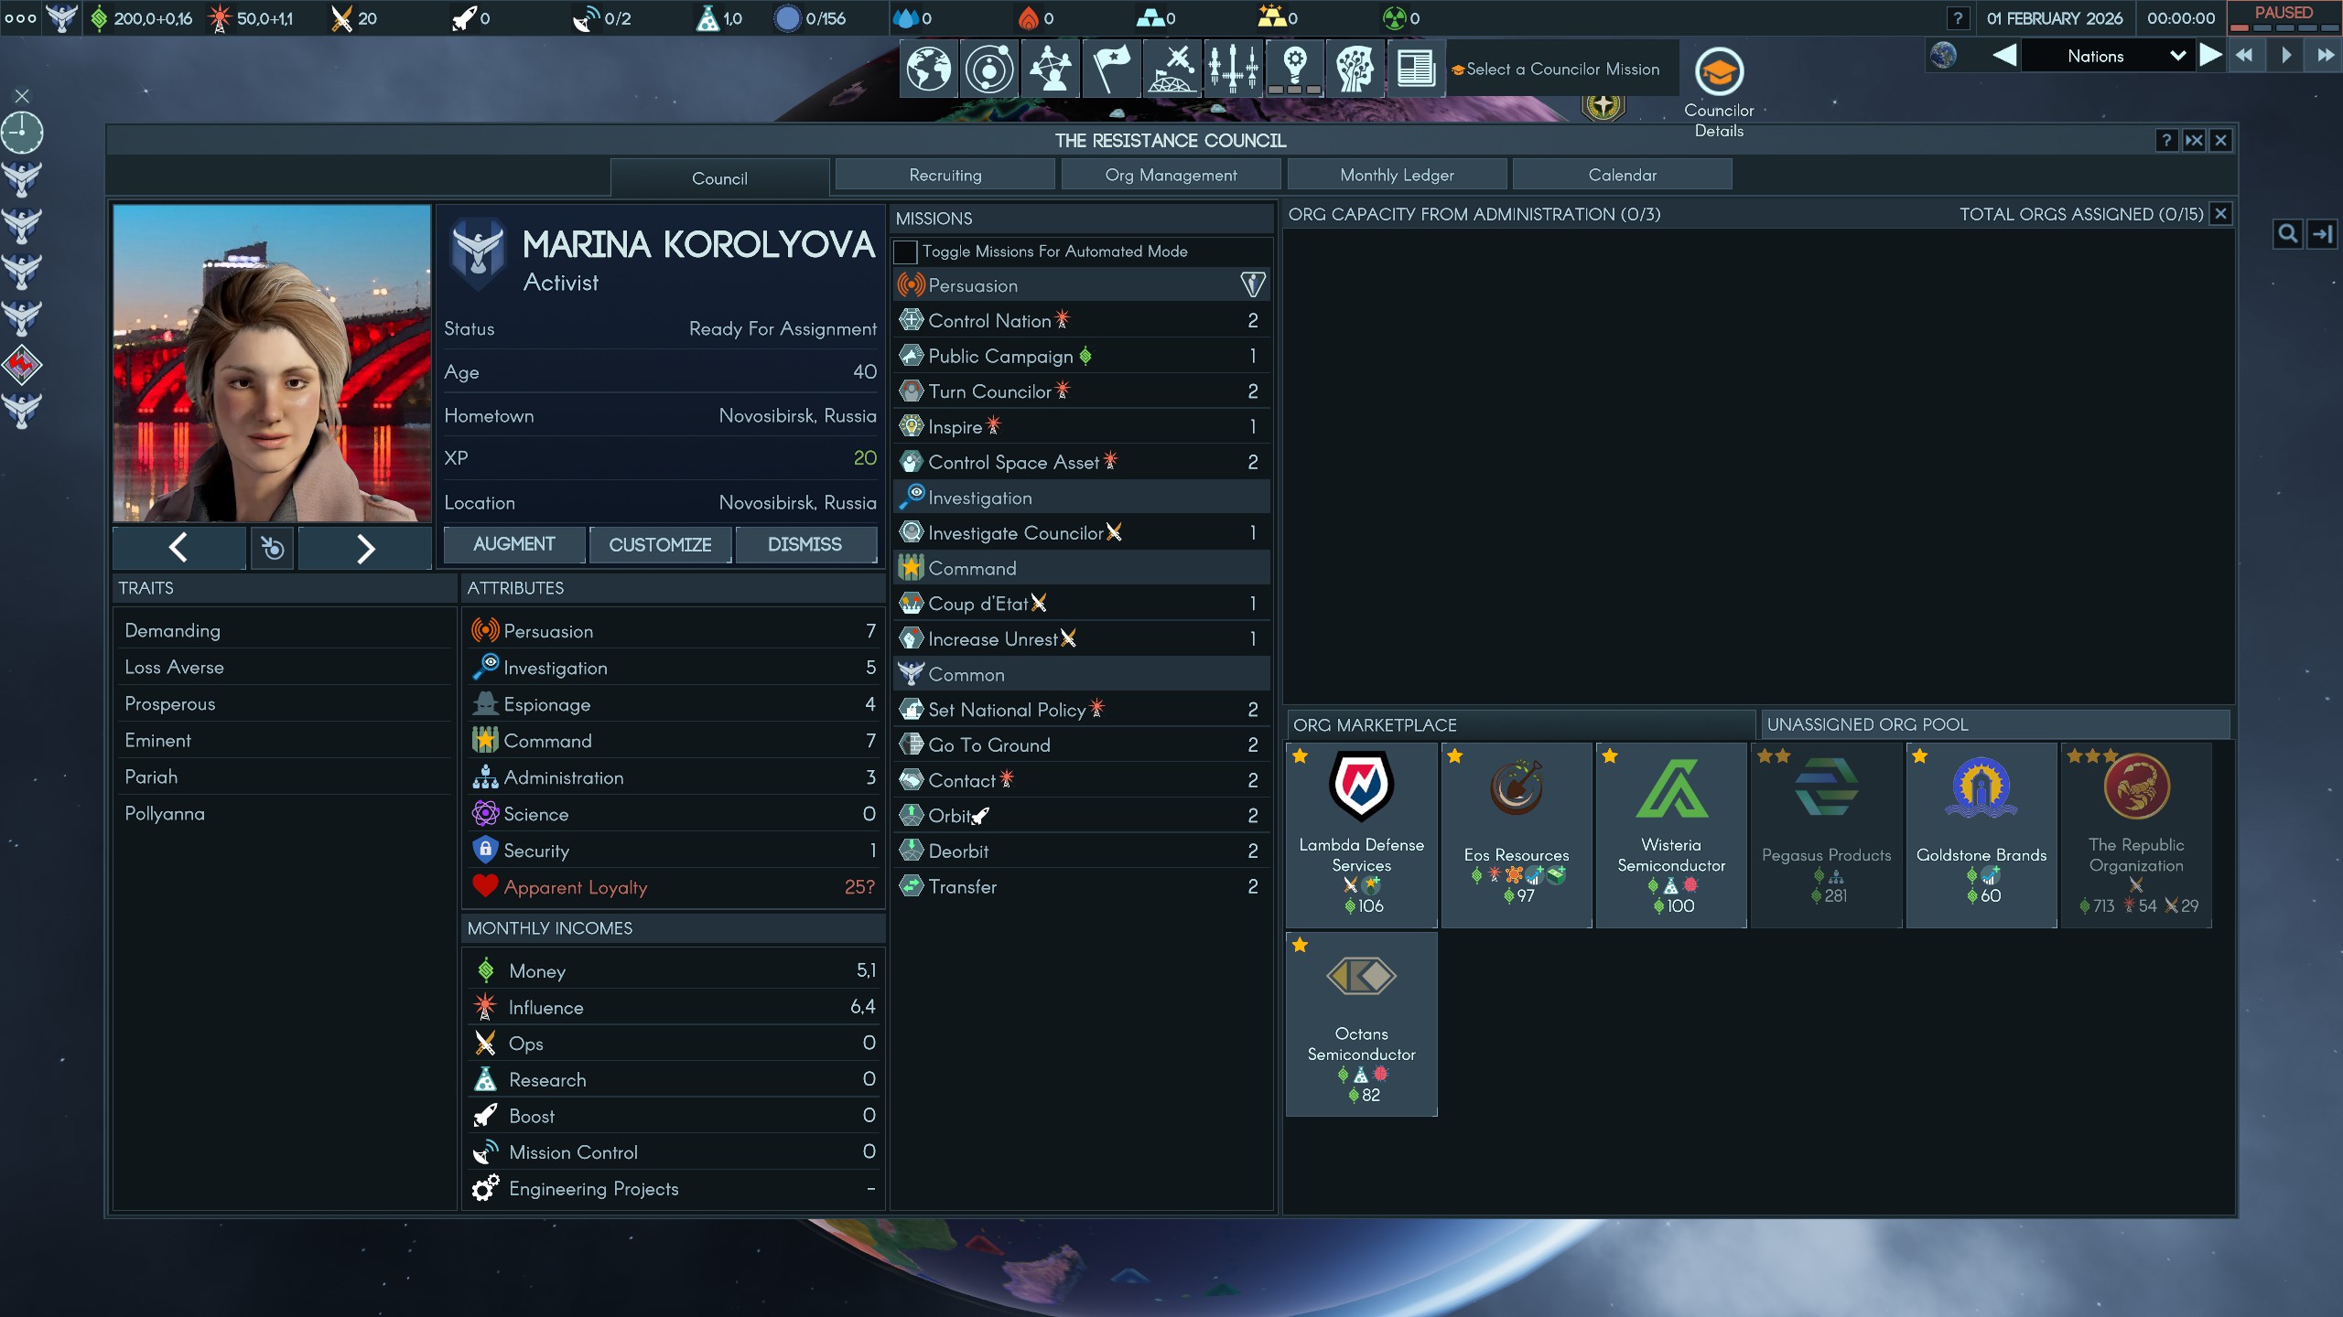Open the research brain tree icon
The width and height of the screenshot is (2343, 1317).
[x=1355, y=69]
